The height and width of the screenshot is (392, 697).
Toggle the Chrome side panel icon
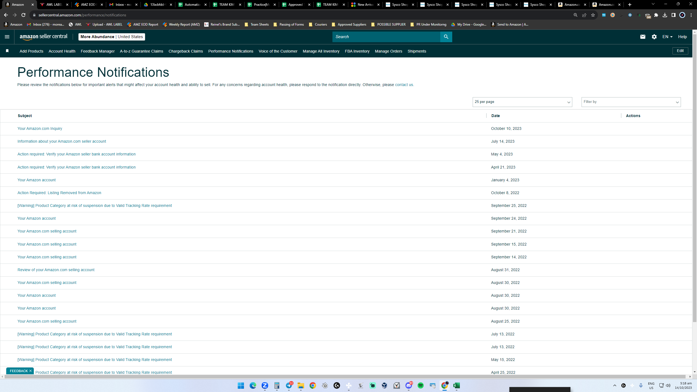(674, 15)
